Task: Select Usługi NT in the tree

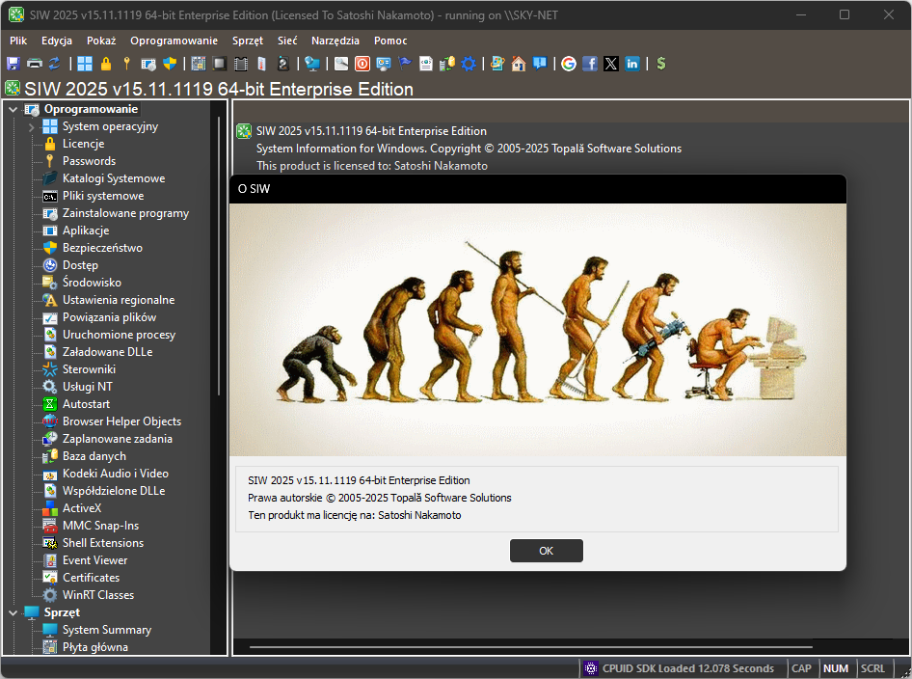Action: point(87,387)
